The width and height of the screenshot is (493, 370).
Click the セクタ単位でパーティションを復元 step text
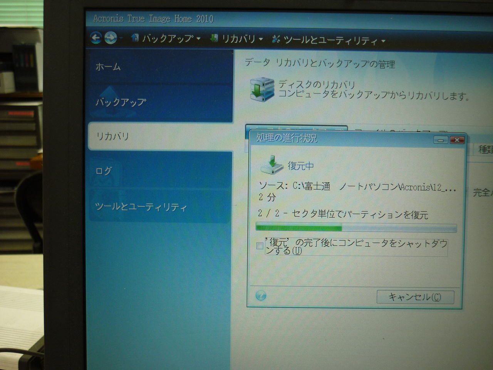click(x=360, y=214)
